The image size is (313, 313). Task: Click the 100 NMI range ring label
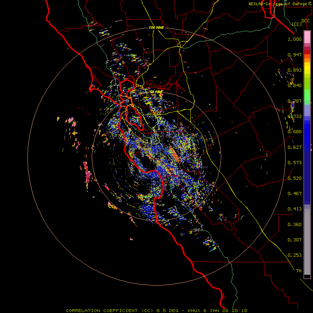coord(156,27)
